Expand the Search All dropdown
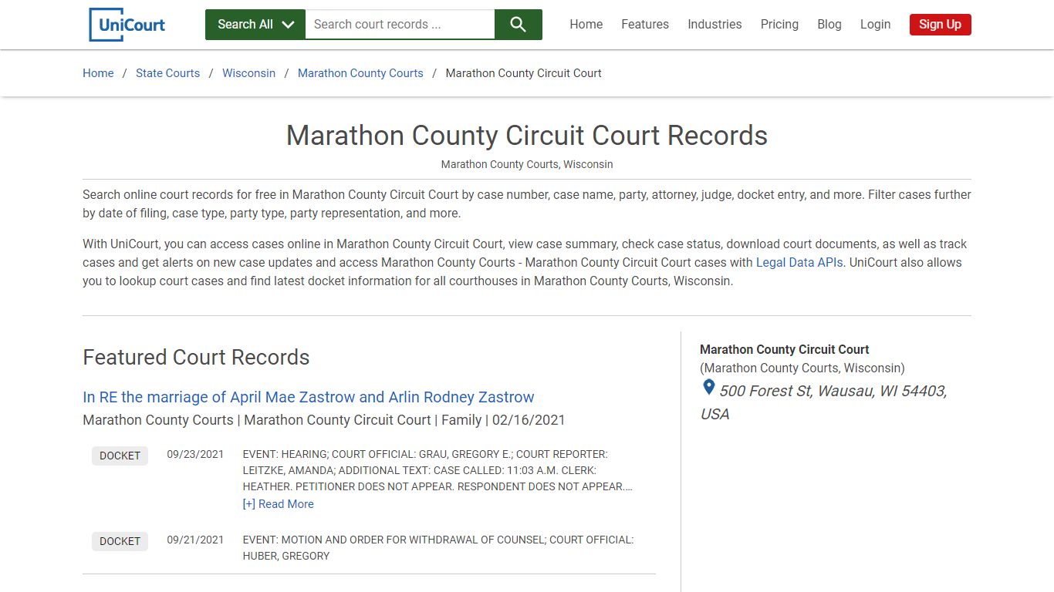 pyautogui.click(x=255, y=25)
